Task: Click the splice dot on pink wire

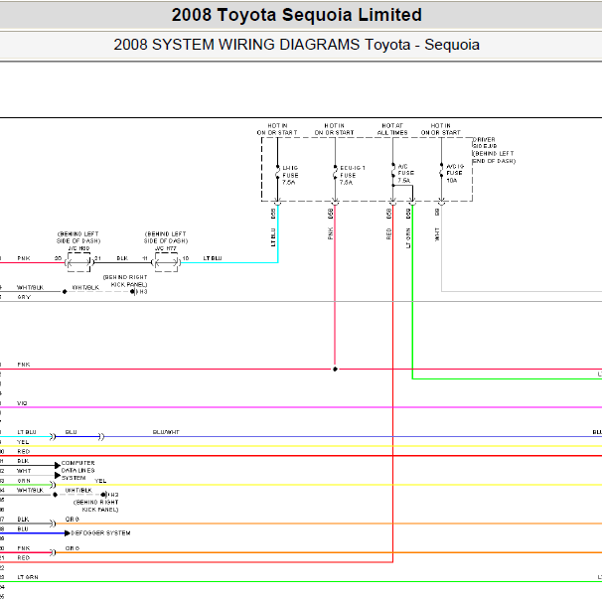Action: tap(335, 369)
